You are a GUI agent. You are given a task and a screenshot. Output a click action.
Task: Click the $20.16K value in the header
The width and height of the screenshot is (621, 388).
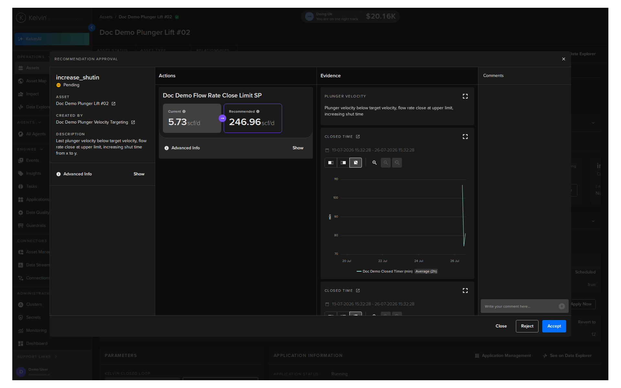point(381,16)
